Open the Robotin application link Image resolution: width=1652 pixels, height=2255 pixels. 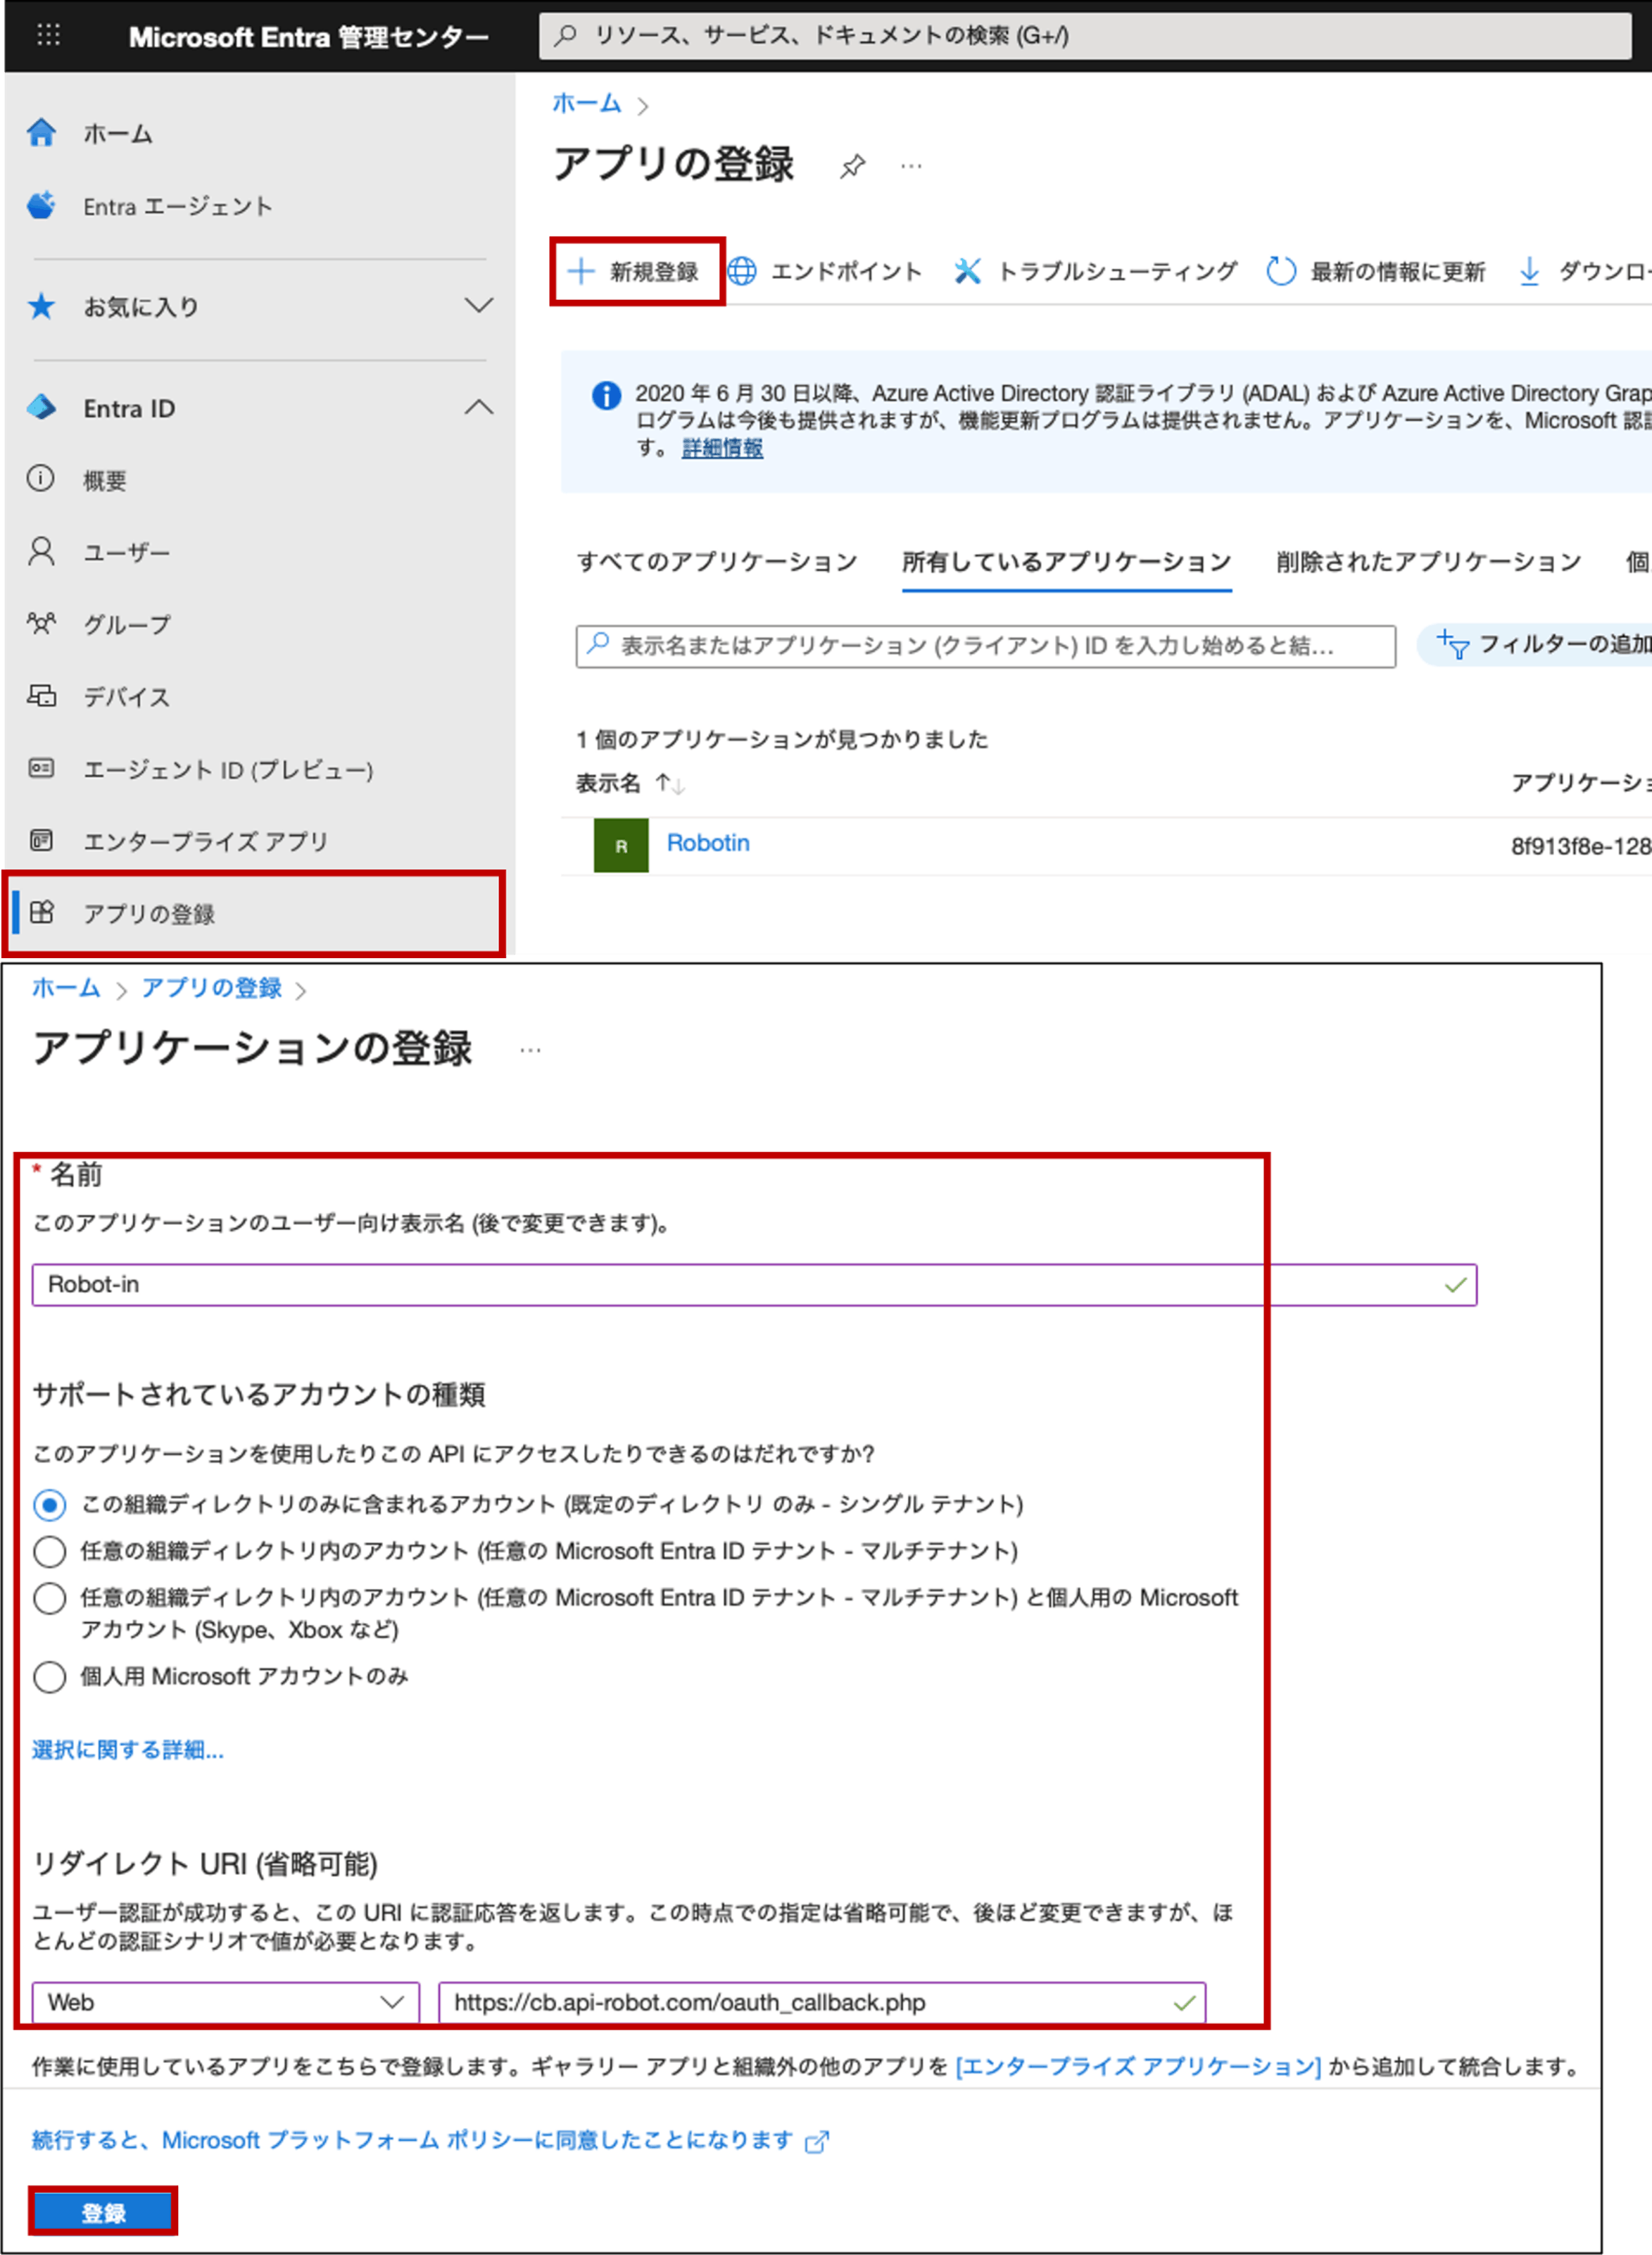pos(708,843)
